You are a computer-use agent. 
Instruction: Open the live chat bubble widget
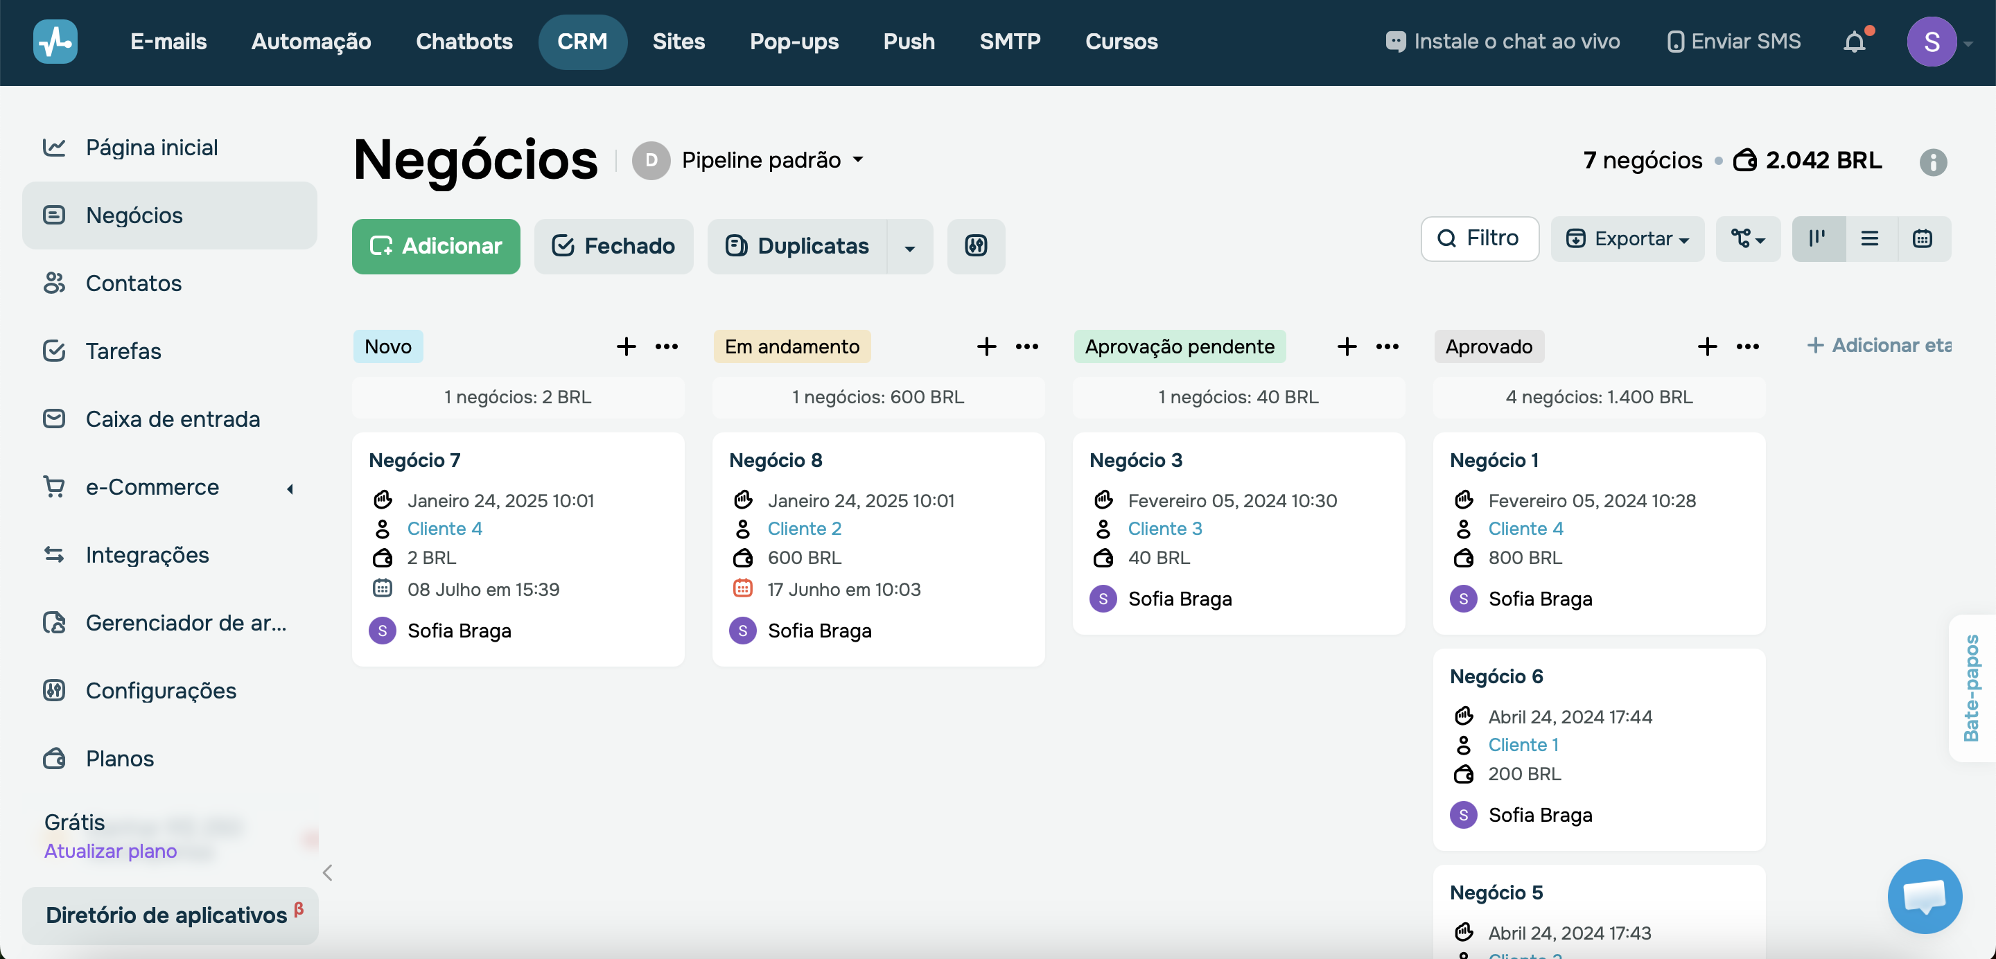click(1925, 896)
